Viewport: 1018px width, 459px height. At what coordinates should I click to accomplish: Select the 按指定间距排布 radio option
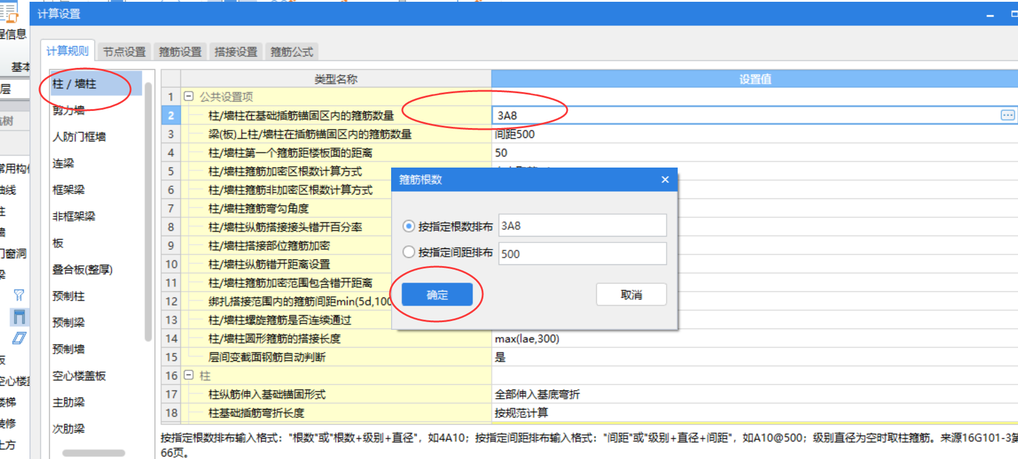pyautogui.click(x=408, y=252)
